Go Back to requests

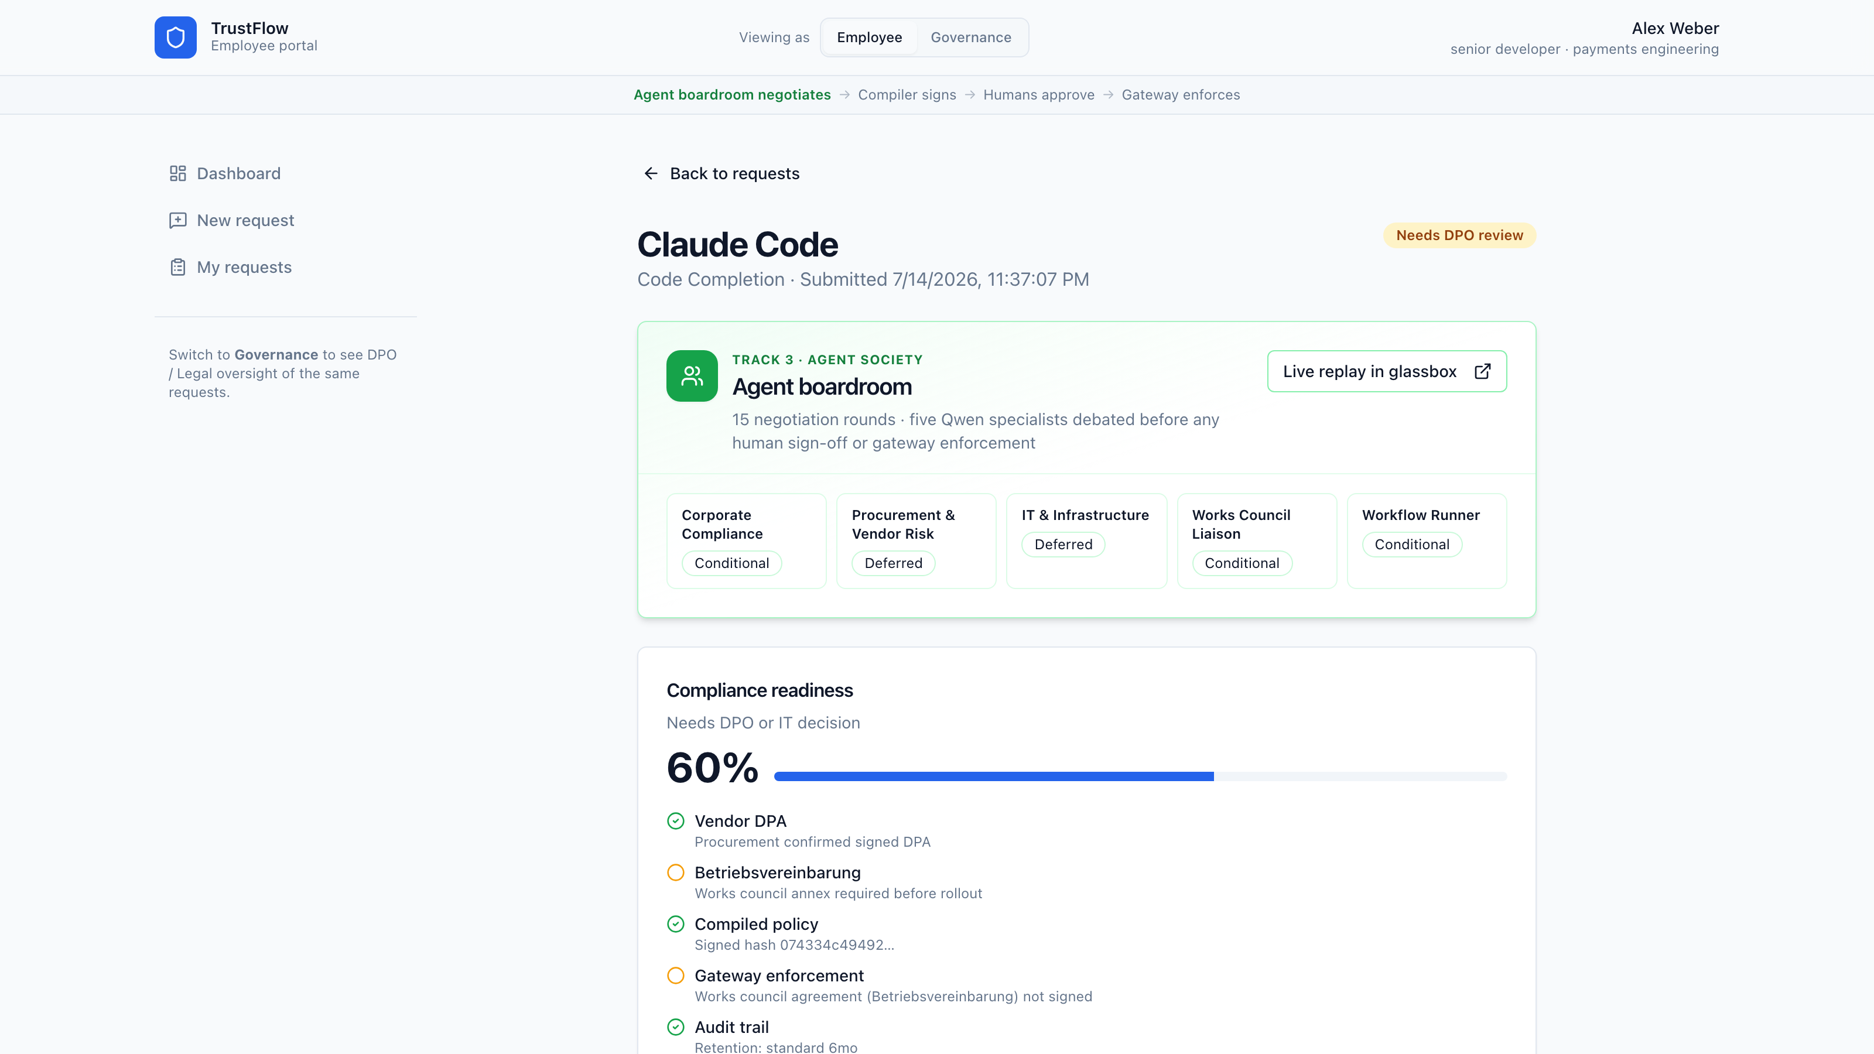(721, 173)
